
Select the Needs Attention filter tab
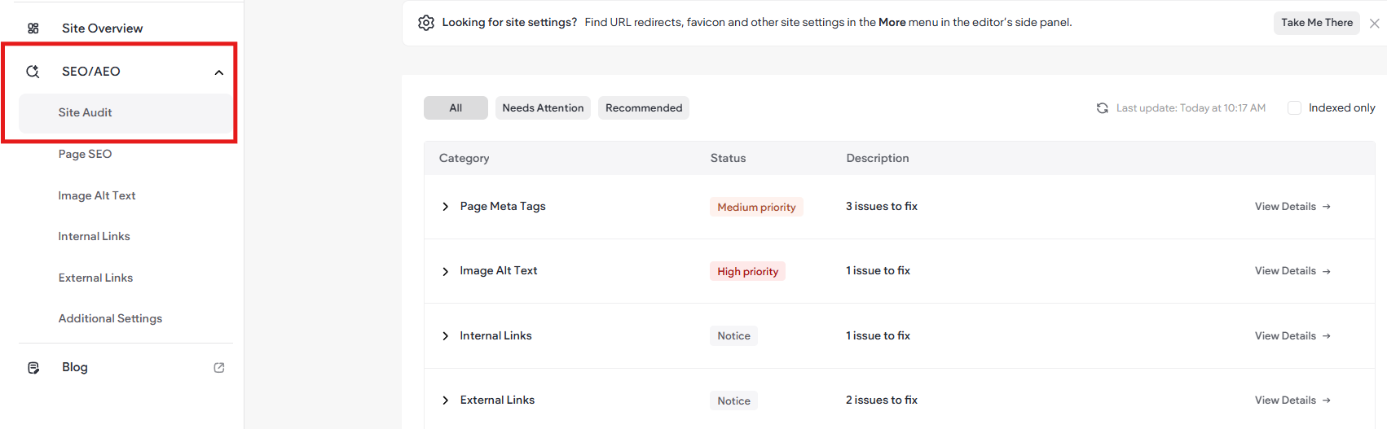(543, 108)
